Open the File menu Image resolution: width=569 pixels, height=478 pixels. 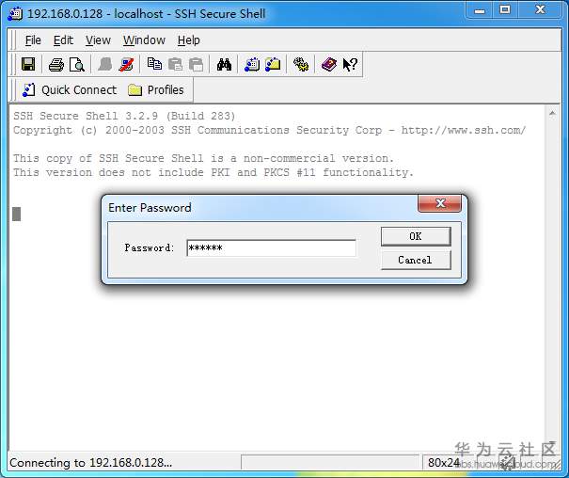pyautogui.click(x=33, y=40)
